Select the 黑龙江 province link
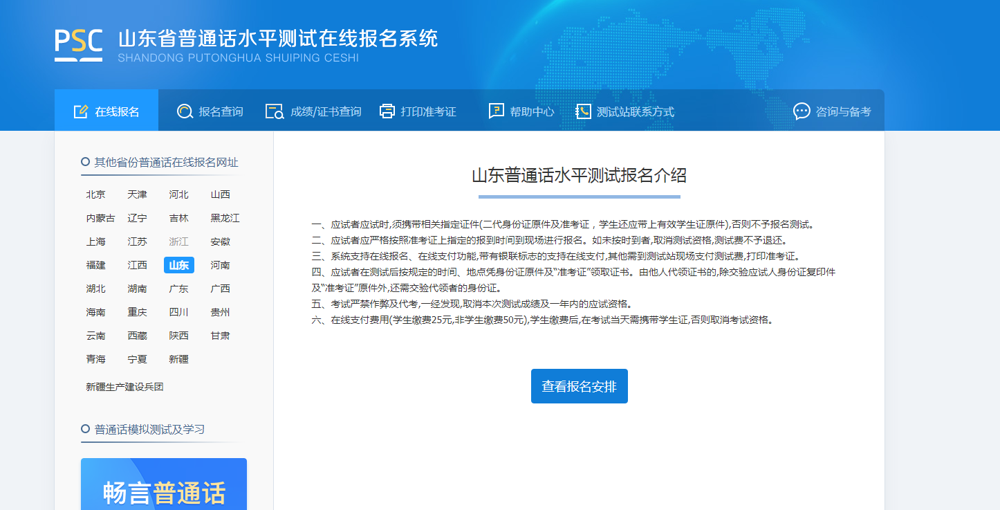The image size is (1000, 510). 225,218
